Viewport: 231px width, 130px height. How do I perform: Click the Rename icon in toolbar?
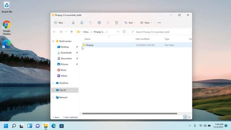tap(99, 23)
